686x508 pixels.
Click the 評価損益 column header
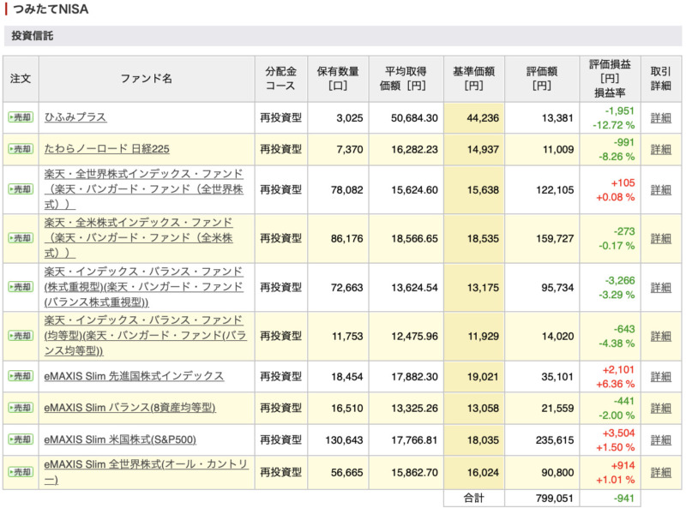pyautogui.click(x=610, y=79)
